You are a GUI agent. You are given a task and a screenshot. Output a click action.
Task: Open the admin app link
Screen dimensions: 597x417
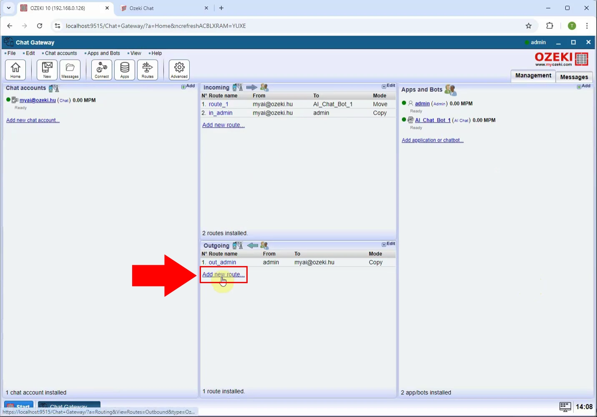click(422, 103)
